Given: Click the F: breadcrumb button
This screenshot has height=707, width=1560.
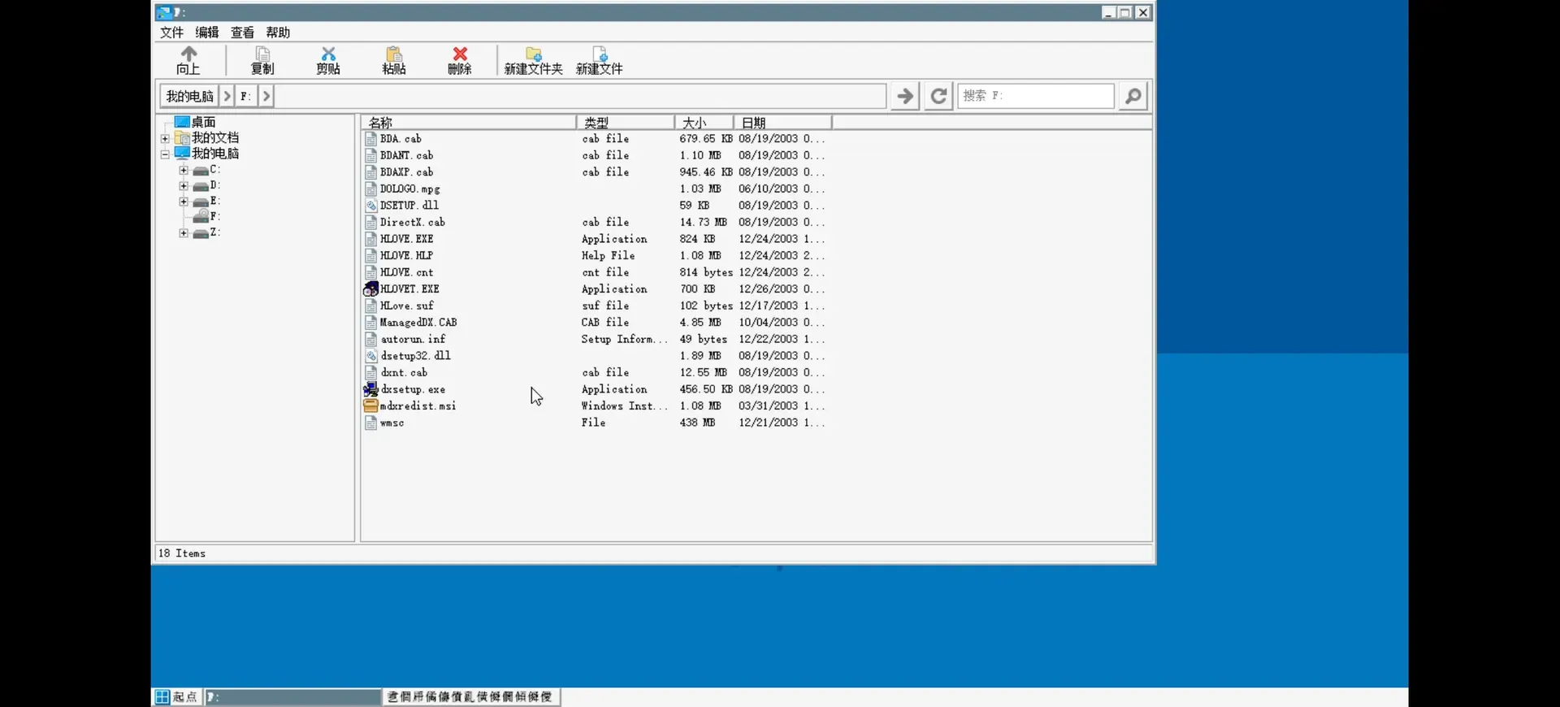Looking at the screenshot, I should (246, 96).
